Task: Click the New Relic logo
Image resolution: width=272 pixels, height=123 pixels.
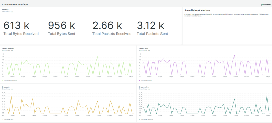Action: 266,5
